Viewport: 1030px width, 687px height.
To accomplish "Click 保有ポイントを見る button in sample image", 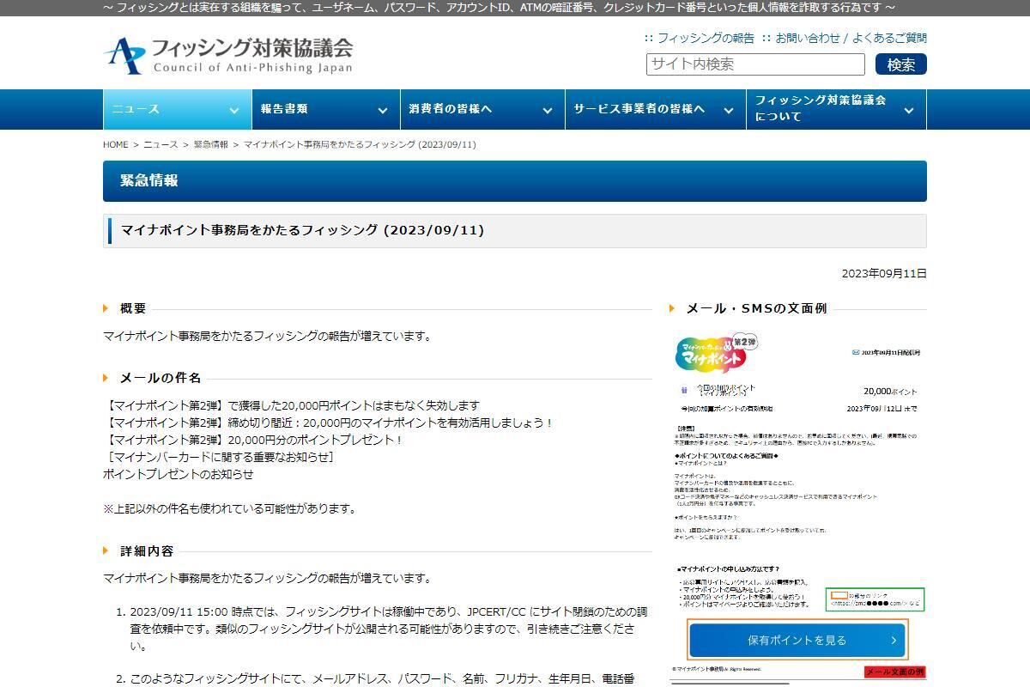I will click(x=797, y=640).
